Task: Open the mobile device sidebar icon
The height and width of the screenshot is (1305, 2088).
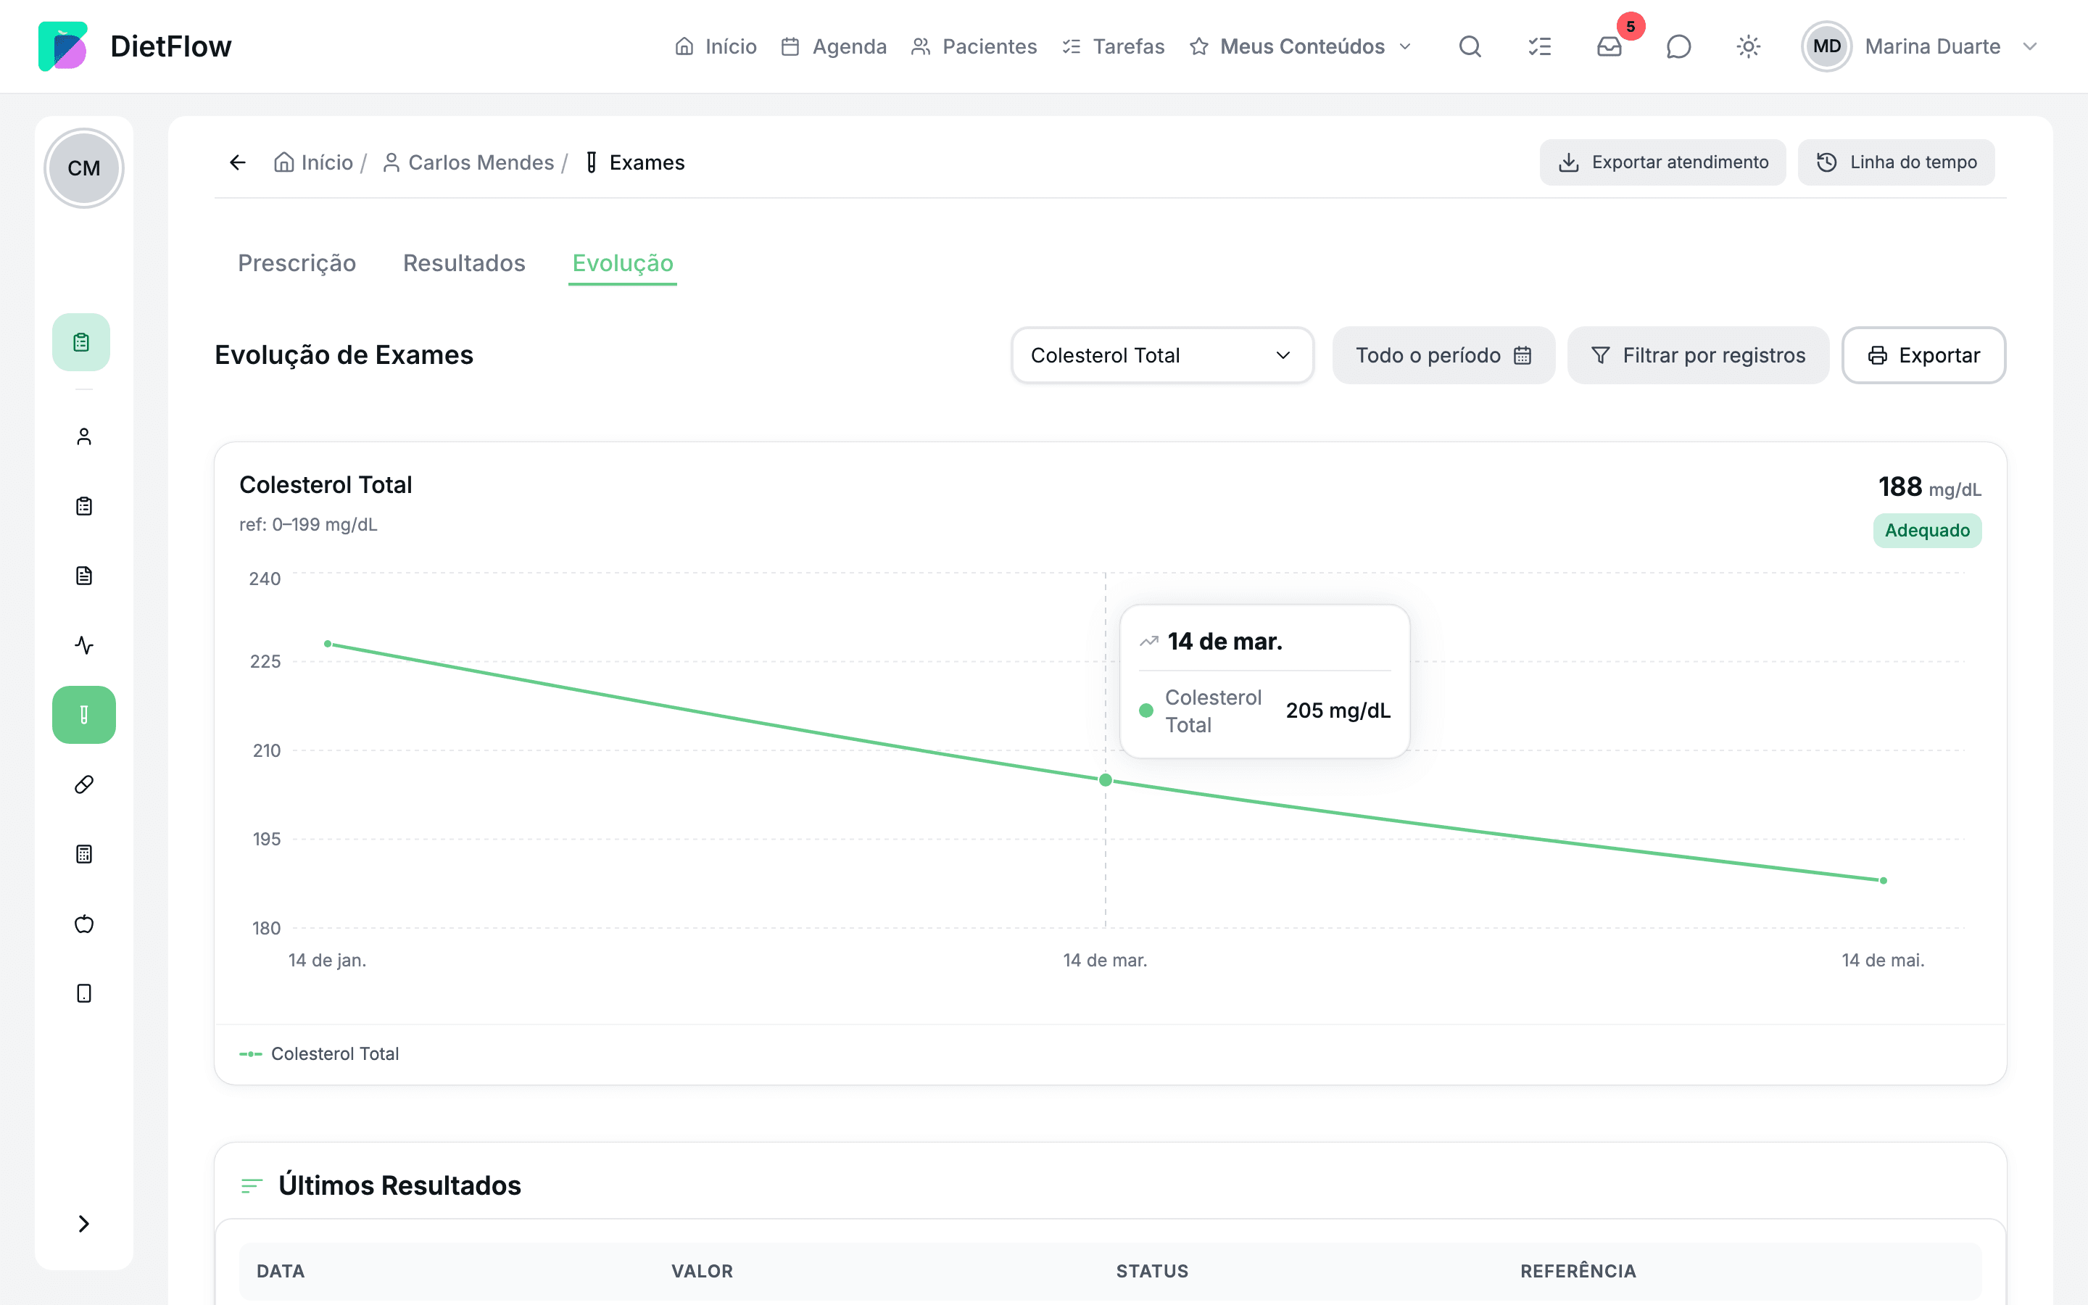Action: point(83,993)
